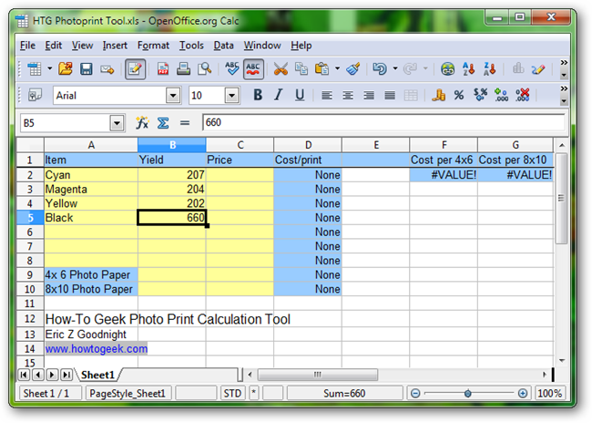Click the www.howtogeek.com link
Screen dimensions: 592x423
[96, 348]
